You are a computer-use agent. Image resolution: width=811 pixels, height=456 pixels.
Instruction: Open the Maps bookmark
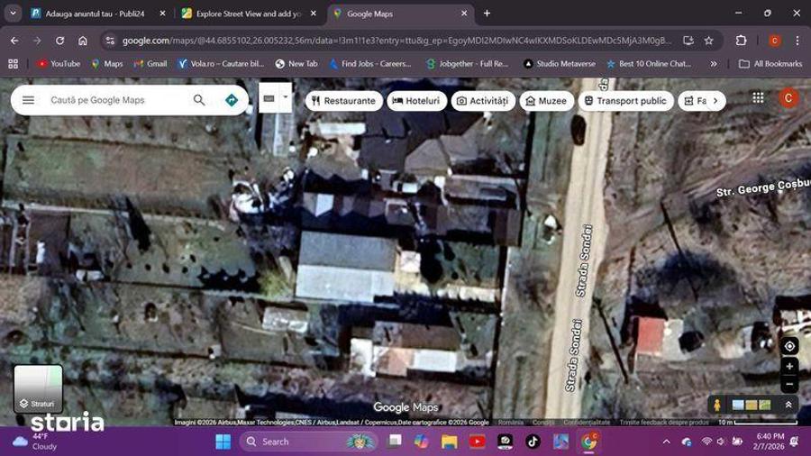point(107,64)
